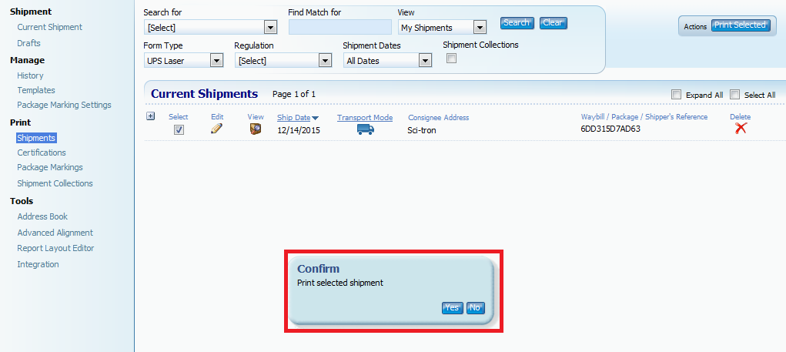Click the blue truck transport mode icon
The height and width of the screenshot is (352, 786).
pyautogui.click(x=365, y=129)
